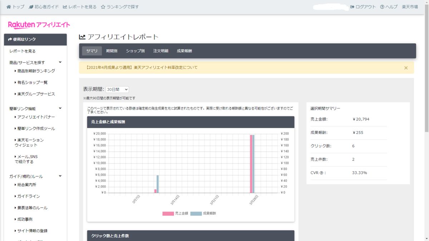
Task: Open レポートを見る in top navigation bar
Action: point(79,7)
